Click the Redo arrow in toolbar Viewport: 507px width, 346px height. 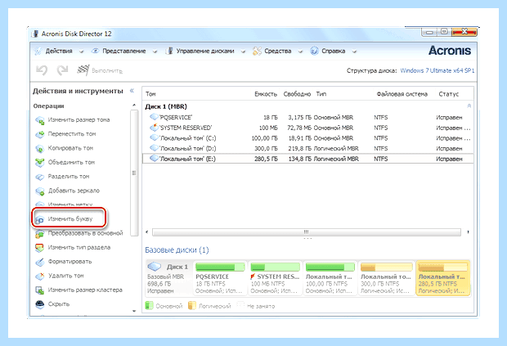(62, 70)
